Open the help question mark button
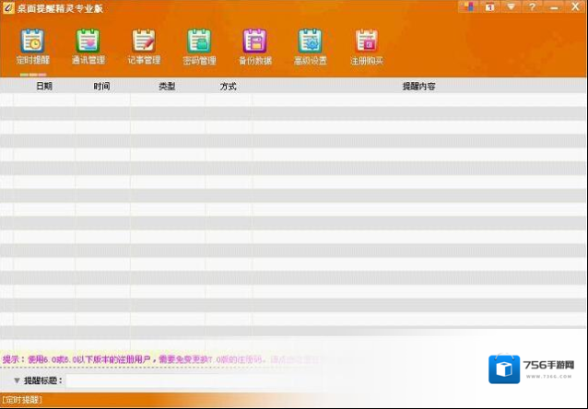The image size is (588, 409). tap(533, 7)
